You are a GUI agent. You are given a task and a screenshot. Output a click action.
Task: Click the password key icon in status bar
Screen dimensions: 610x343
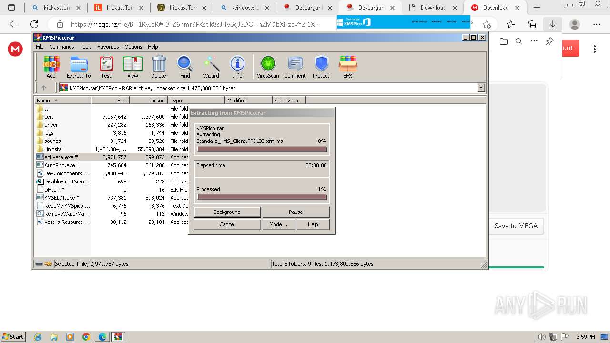click(x=48, y=264)
